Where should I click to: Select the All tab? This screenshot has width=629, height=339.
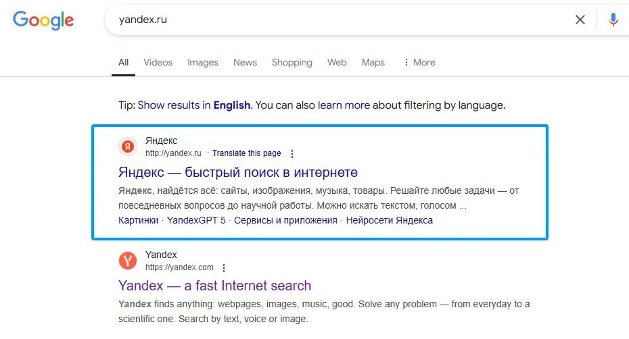pyautogui.click(x=123, y=63)
